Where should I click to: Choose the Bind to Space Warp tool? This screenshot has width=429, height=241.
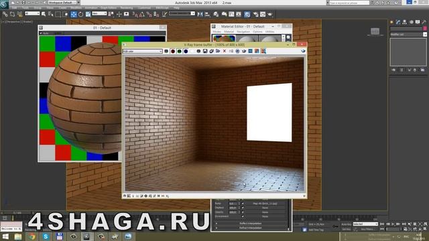pos(19,14)
